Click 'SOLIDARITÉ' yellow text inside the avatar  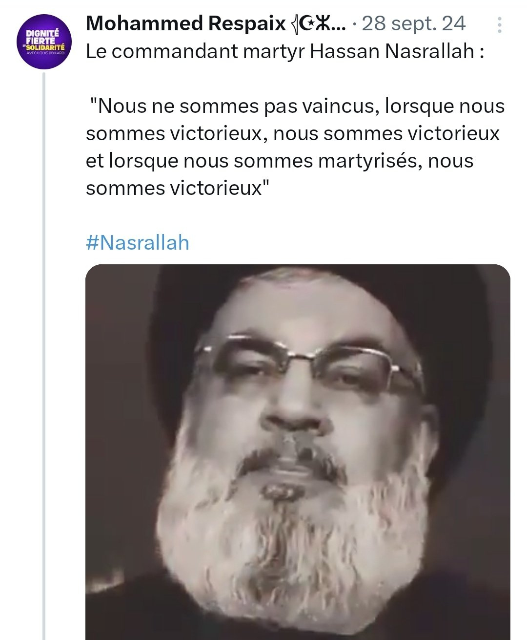point(45,46)
